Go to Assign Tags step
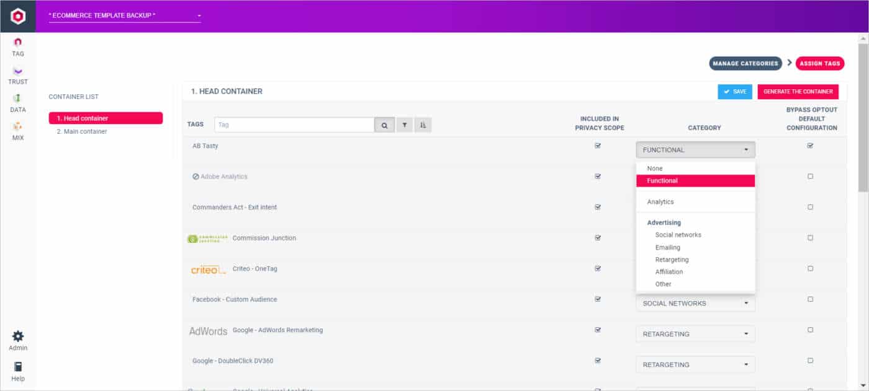Image resolution: width=869 pixels, height=391 pixels. click(819, 63)
